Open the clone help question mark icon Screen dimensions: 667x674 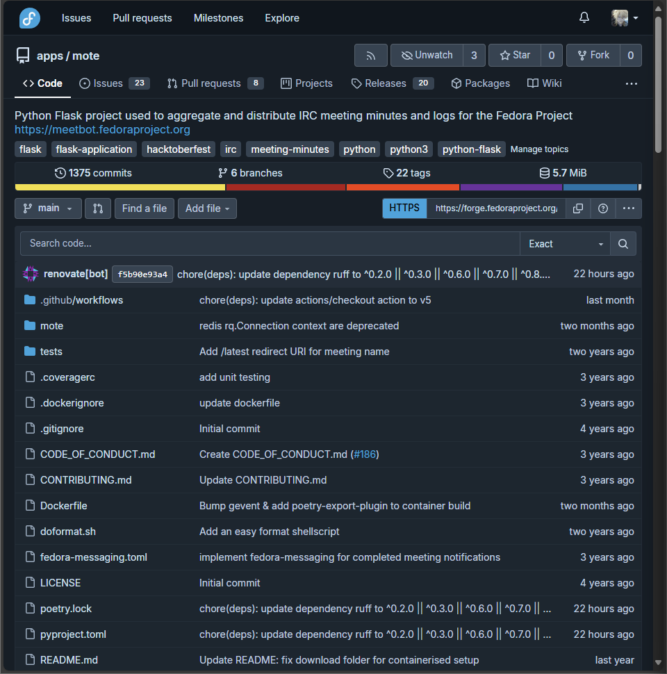pyautogui.click(x=602, y=208)
